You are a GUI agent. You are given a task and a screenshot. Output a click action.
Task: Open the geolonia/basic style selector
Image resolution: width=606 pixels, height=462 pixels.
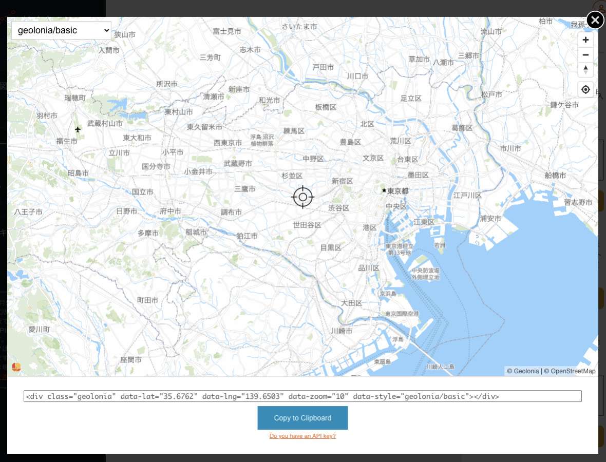tap(61, 30)
